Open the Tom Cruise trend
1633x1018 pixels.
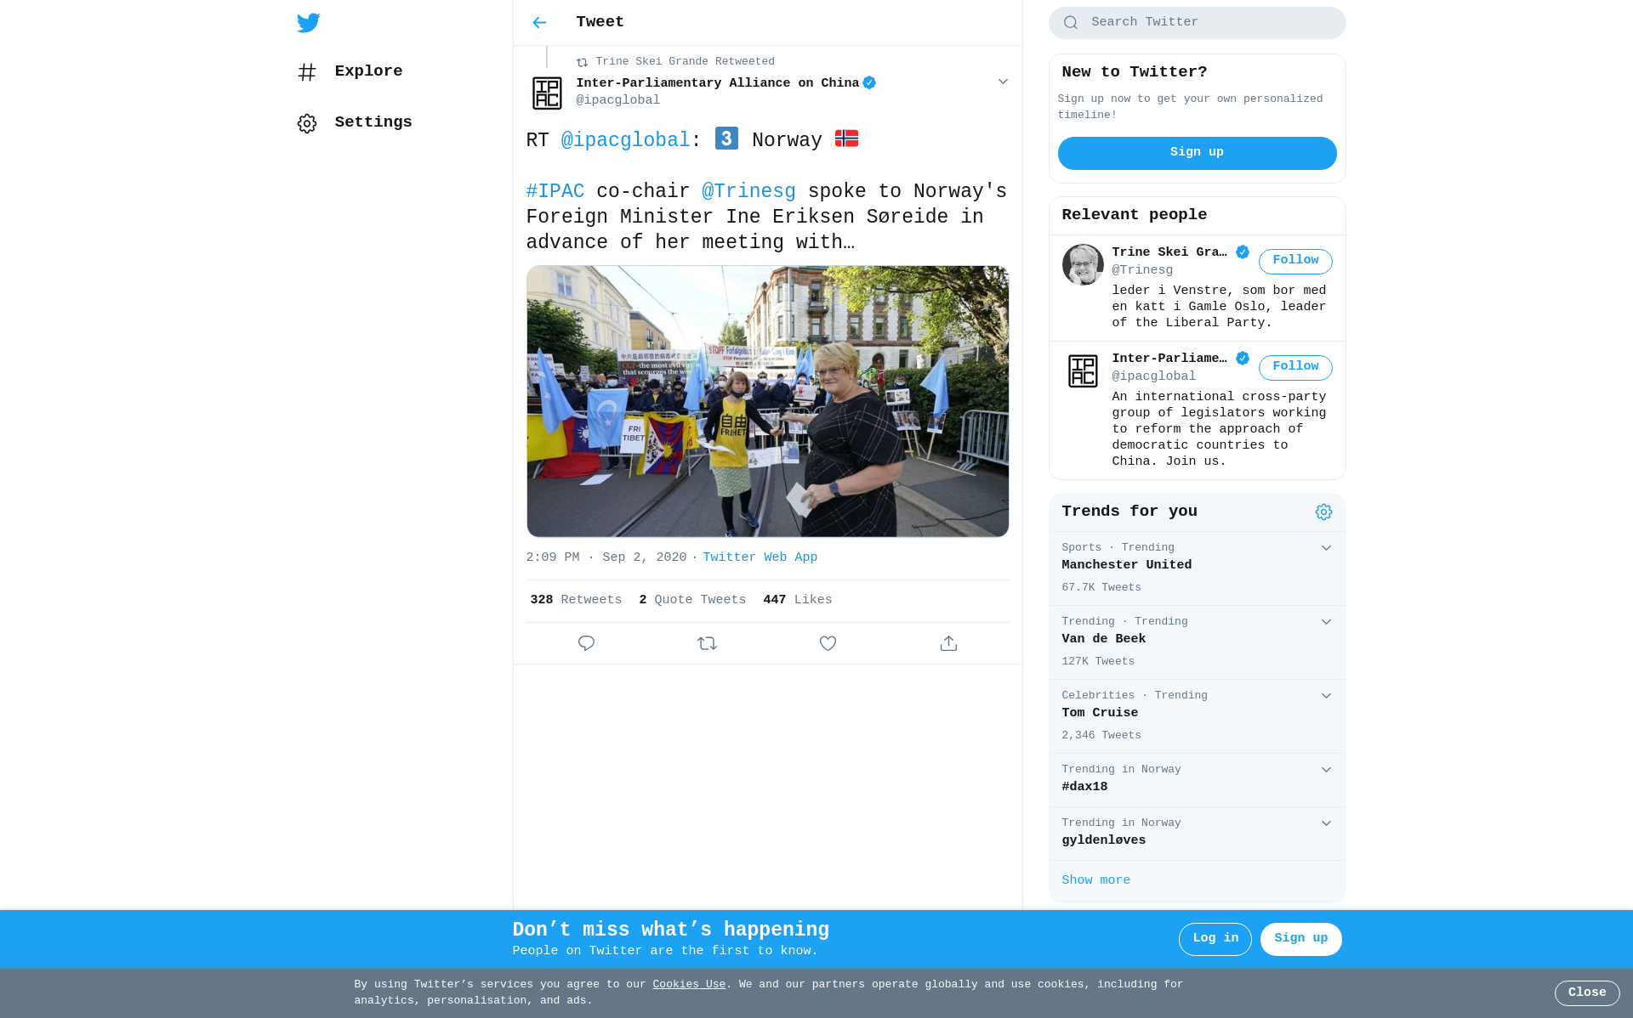coord(1197,716)
